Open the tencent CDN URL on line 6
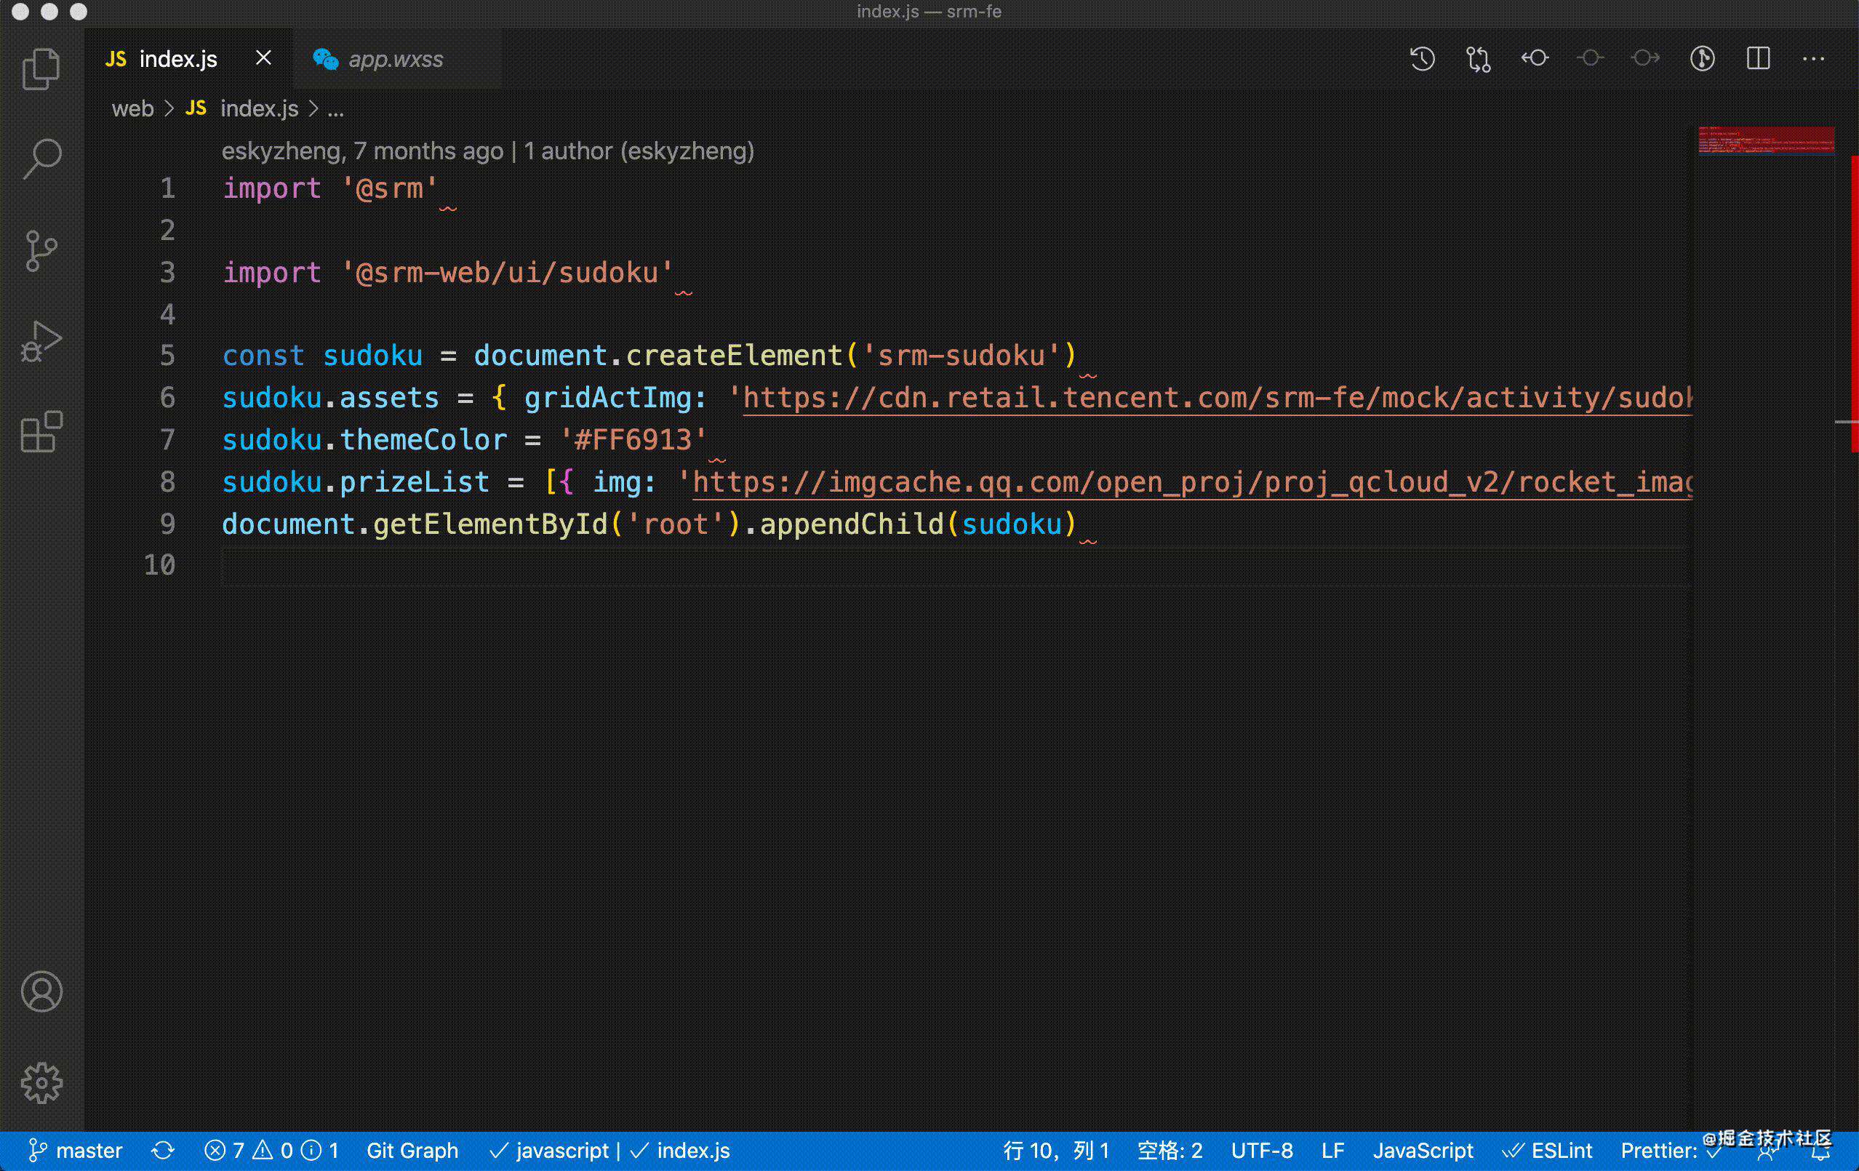Viewport: 1859px width, 1171px height. pos(1217,398)
